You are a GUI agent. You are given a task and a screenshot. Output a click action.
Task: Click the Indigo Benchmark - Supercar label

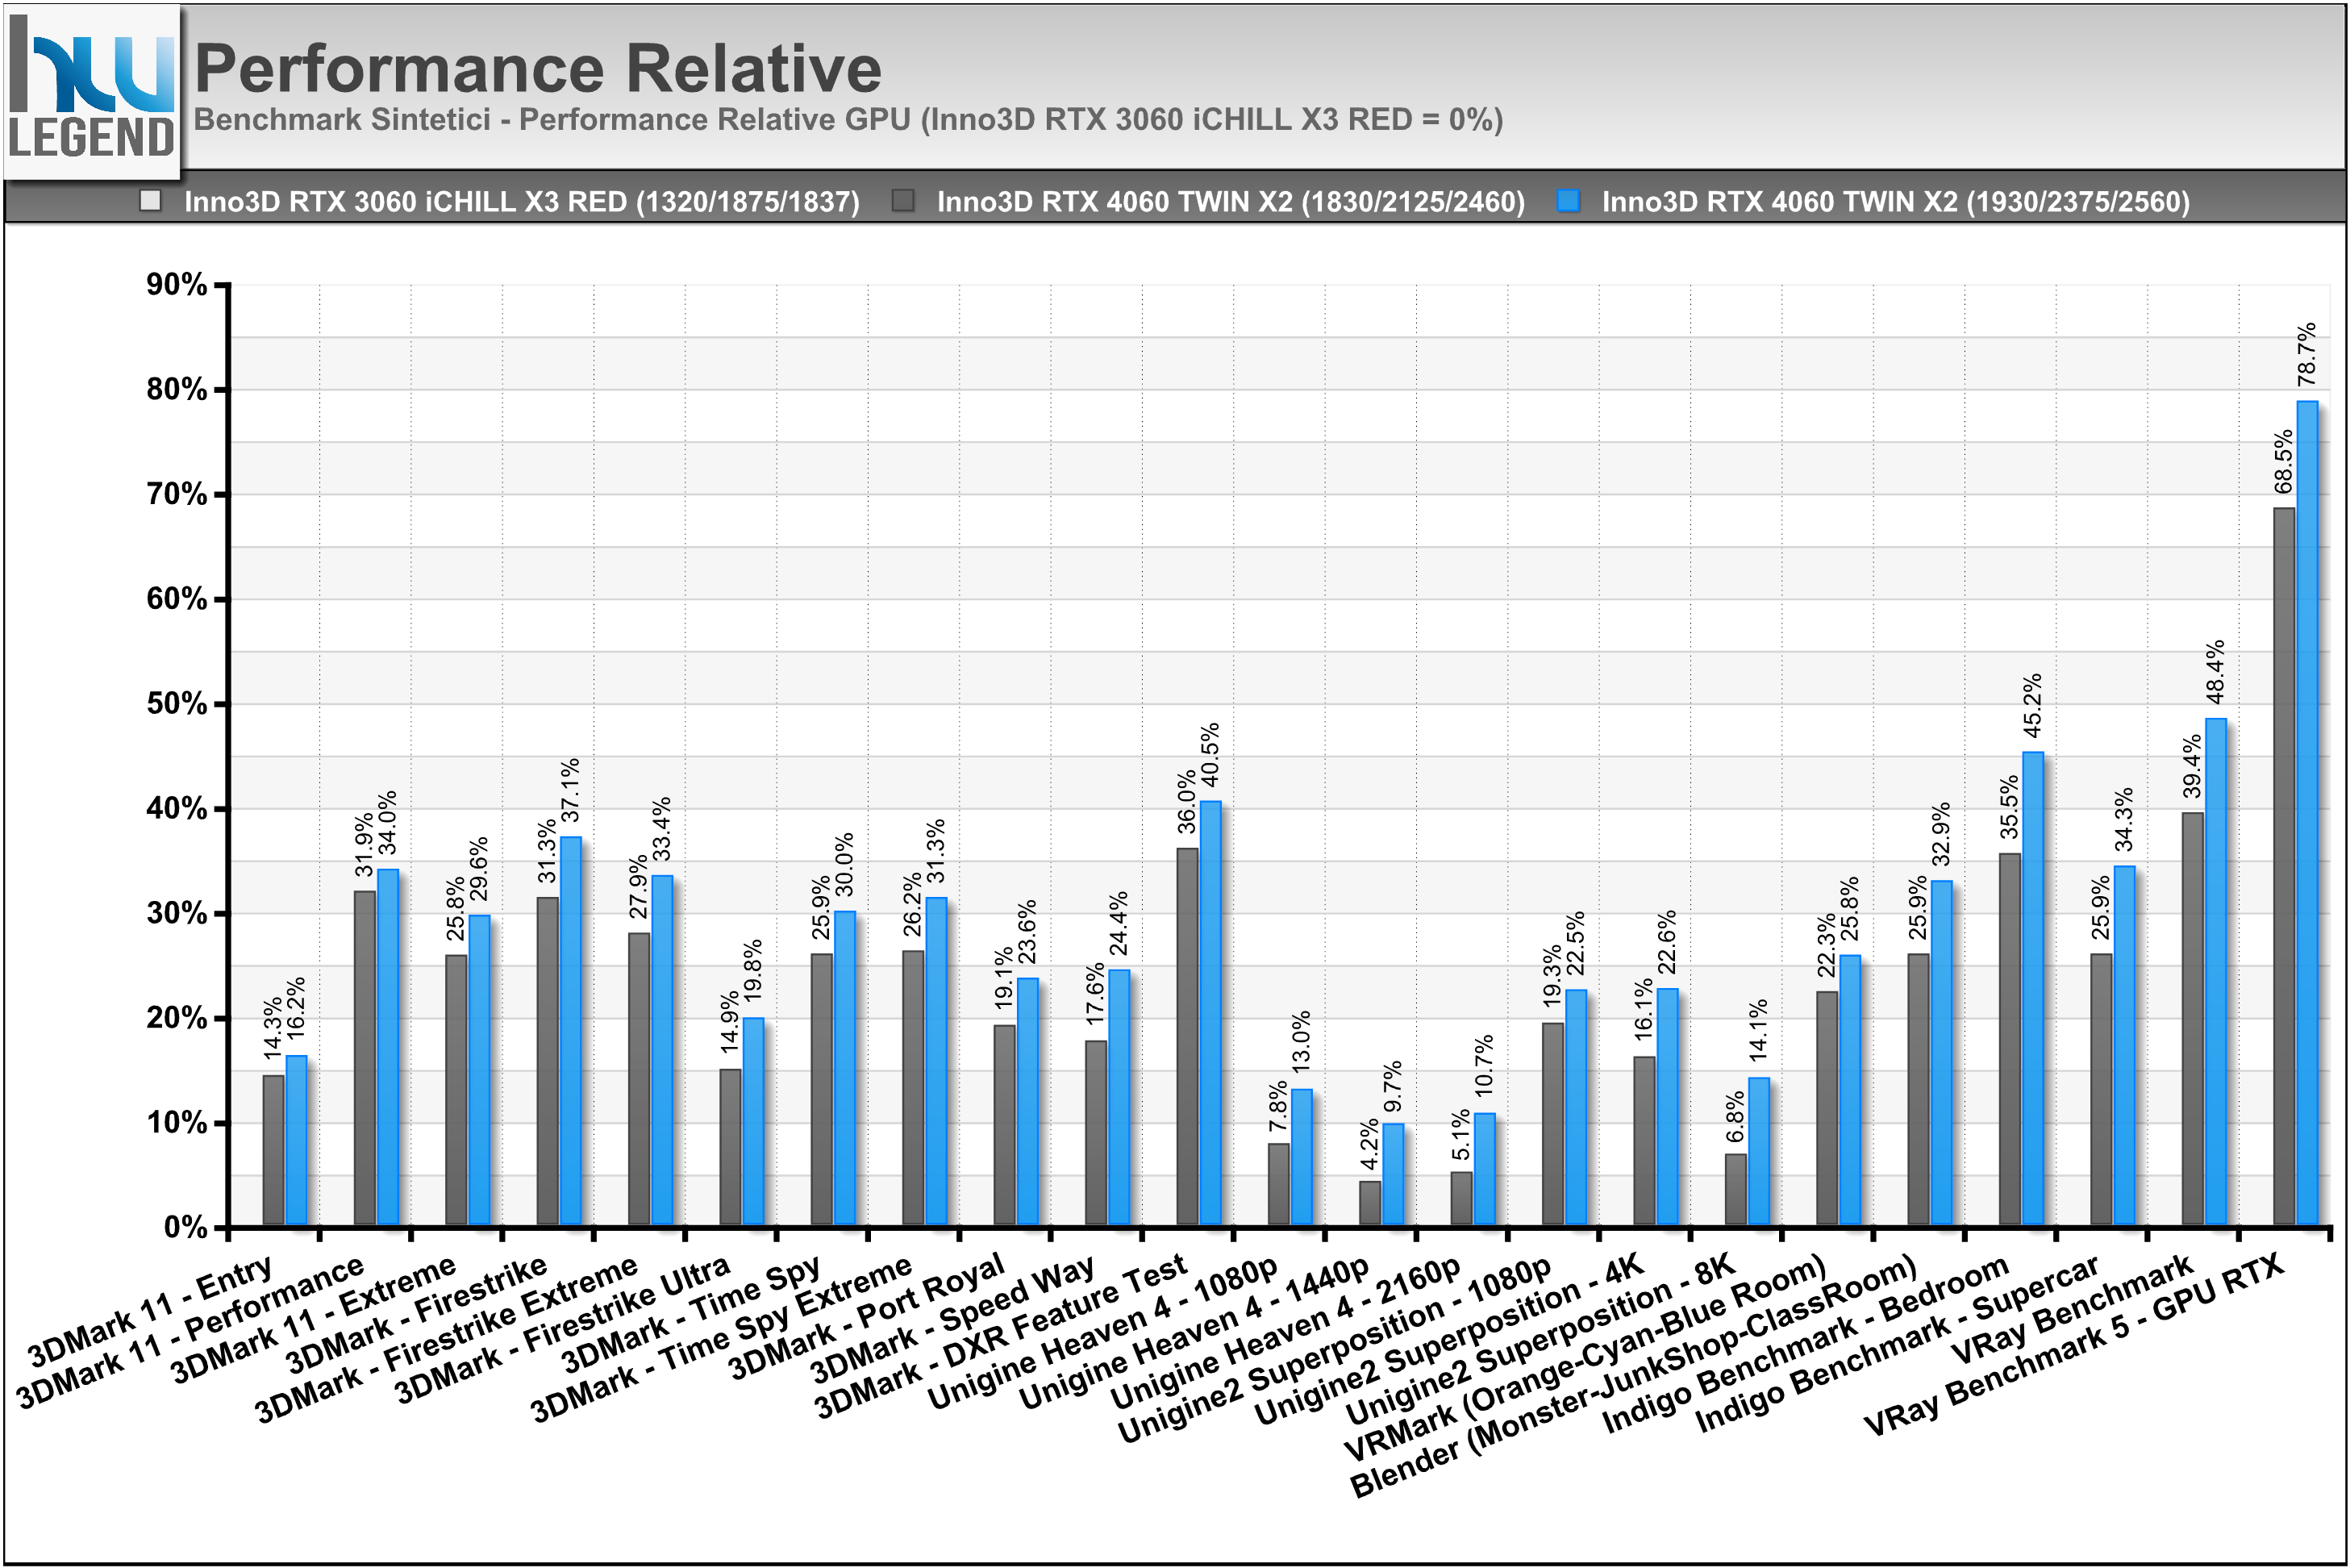[x=1898, y=1342]
